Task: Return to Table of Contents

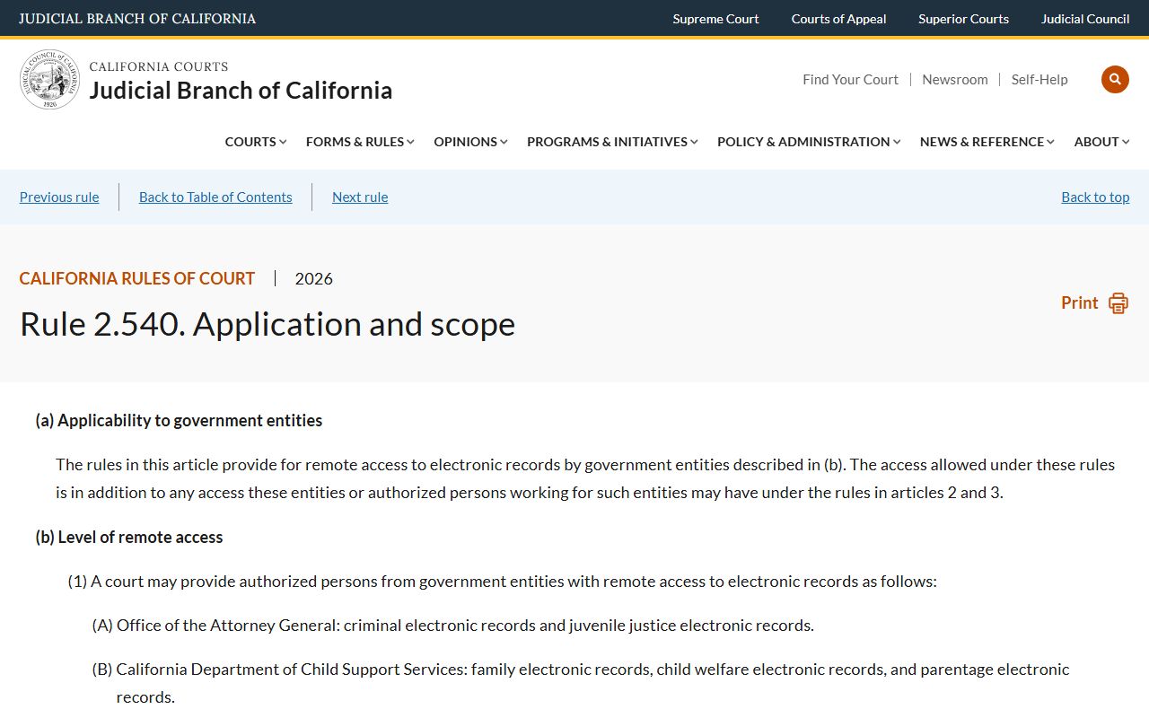Action: (215, 197)
